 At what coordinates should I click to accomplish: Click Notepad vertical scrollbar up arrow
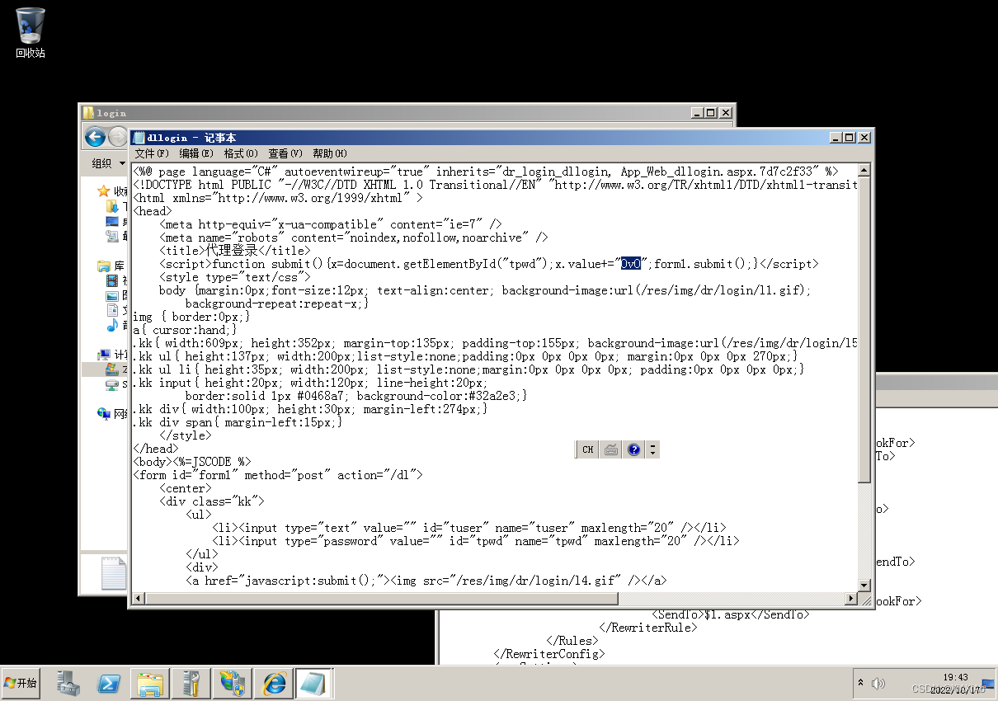click(864, 171)
